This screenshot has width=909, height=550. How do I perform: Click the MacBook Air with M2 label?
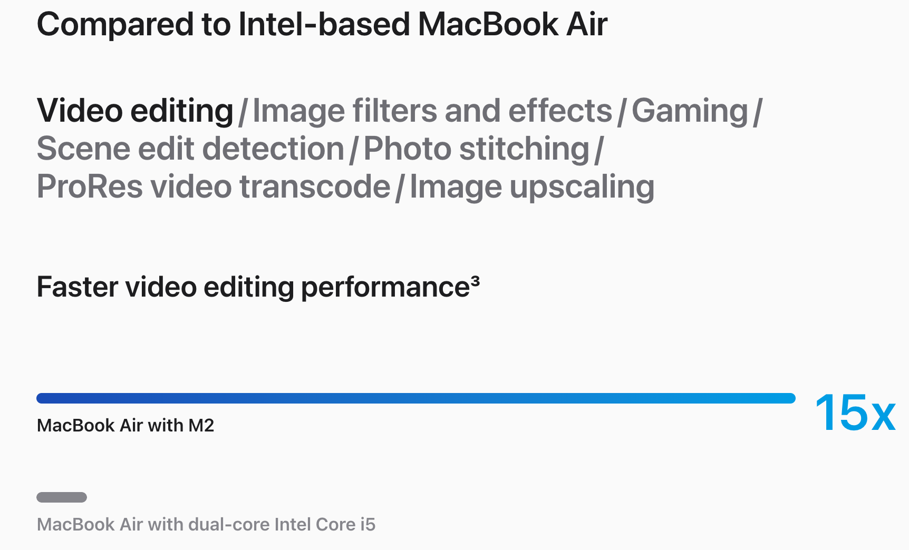tap(125, 426)
